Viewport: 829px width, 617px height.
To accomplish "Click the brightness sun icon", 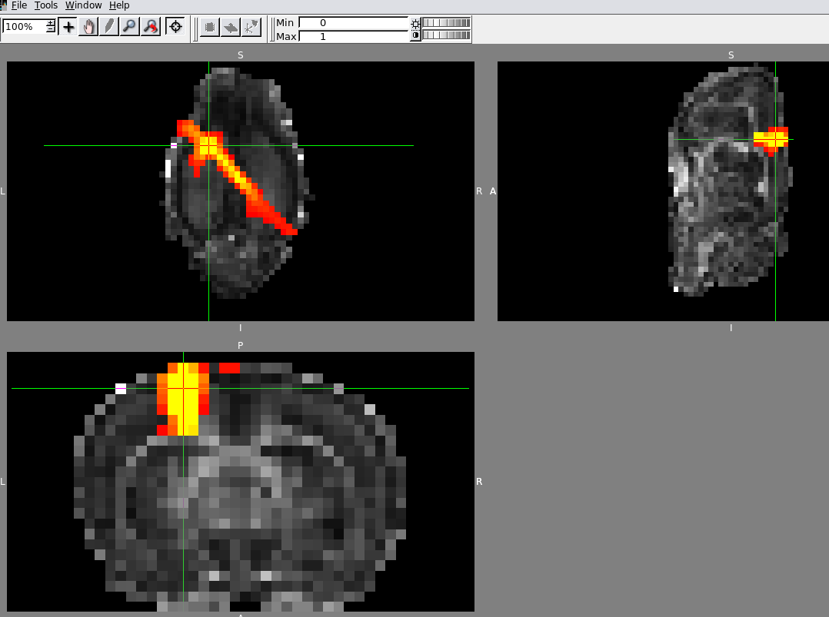I will point(416,23).
